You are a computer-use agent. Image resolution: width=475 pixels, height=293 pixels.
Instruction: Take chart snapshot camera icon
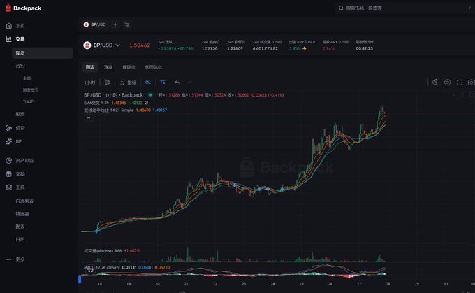471,83
